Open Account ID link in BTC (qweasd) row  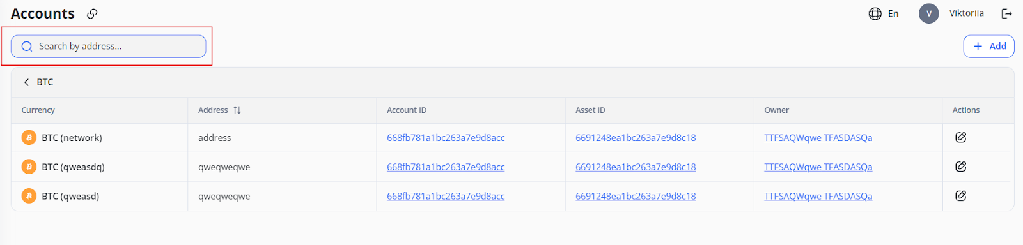coord(446,197)
